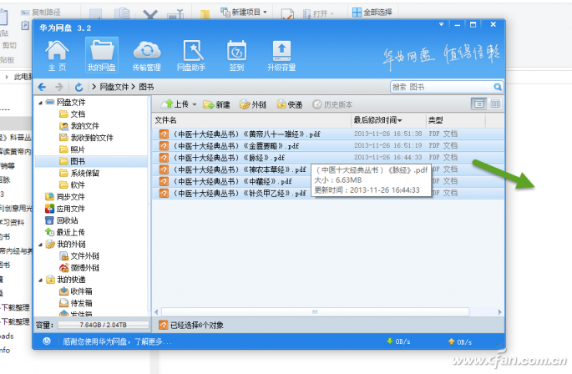Click the horizontal scrollbar thumb
This screenshot has height=374, width=572.
tap(315, 312)
